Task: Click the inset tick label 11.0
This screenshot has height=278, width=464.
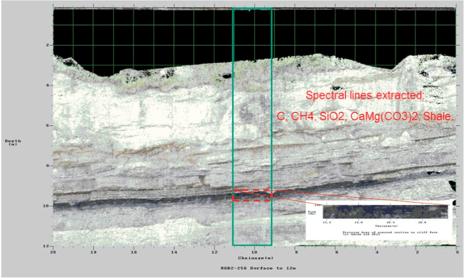Action: click(x=358, y=222)
